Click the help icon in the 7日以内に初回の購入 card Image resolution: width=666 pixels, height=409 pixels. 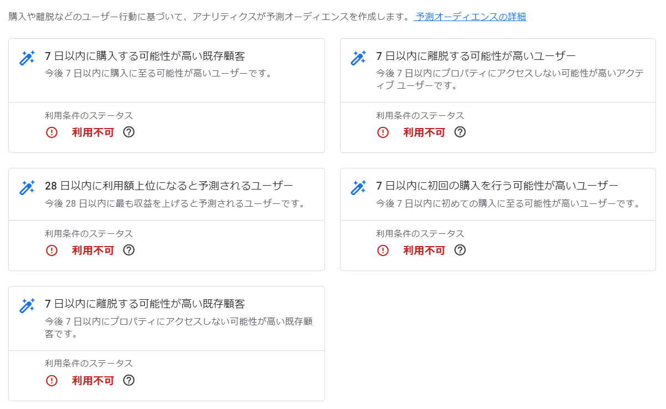[x=460, y=250]
